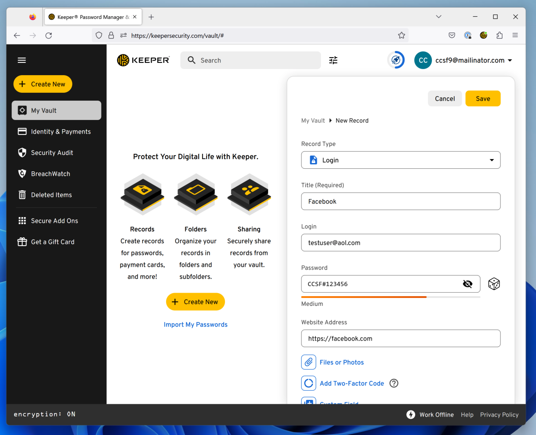Click the Password field
The width and height of the screenshot is (536, 435).
tap(391, 284)
